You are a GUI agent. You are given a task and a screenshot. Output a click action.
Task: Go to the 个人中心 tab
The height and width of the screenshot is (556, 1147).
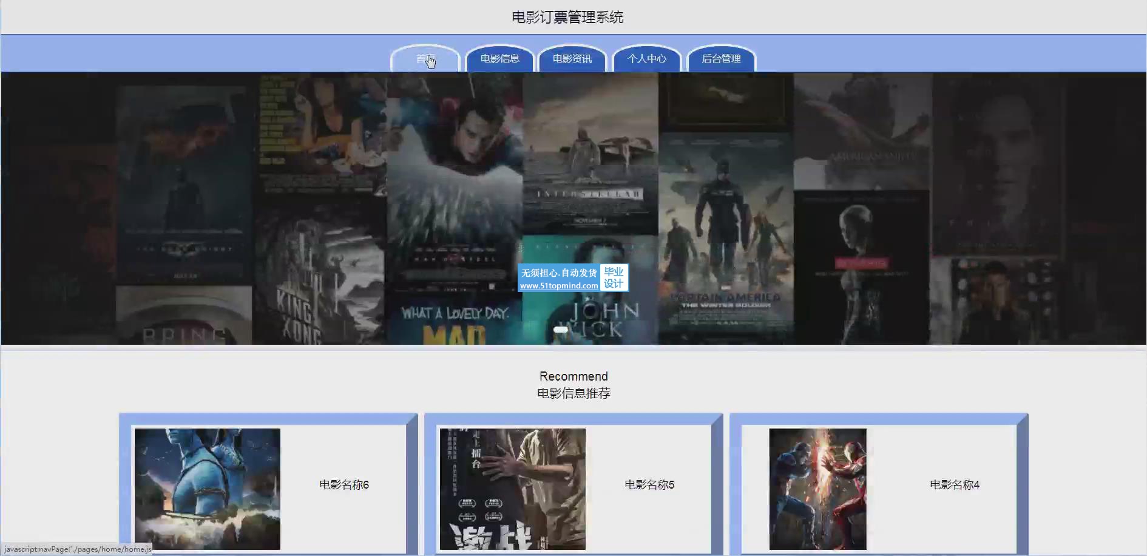click(x=646, y=58)
